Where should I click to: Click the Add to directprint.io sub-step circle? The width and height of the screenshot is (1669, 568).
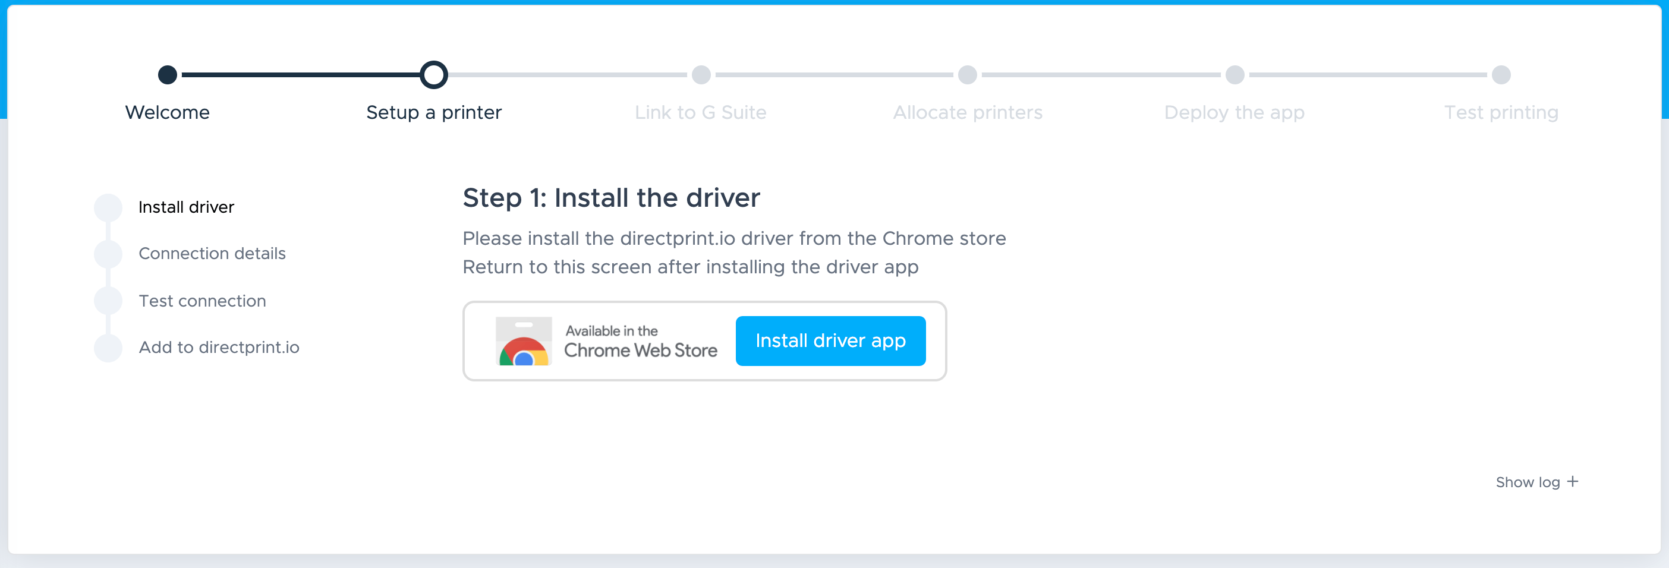(x=108, y=348)
